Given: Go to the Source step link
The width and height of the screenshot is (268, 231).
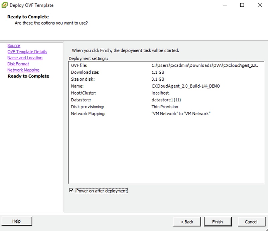Looking at the screenshot, I should [14, 46].
